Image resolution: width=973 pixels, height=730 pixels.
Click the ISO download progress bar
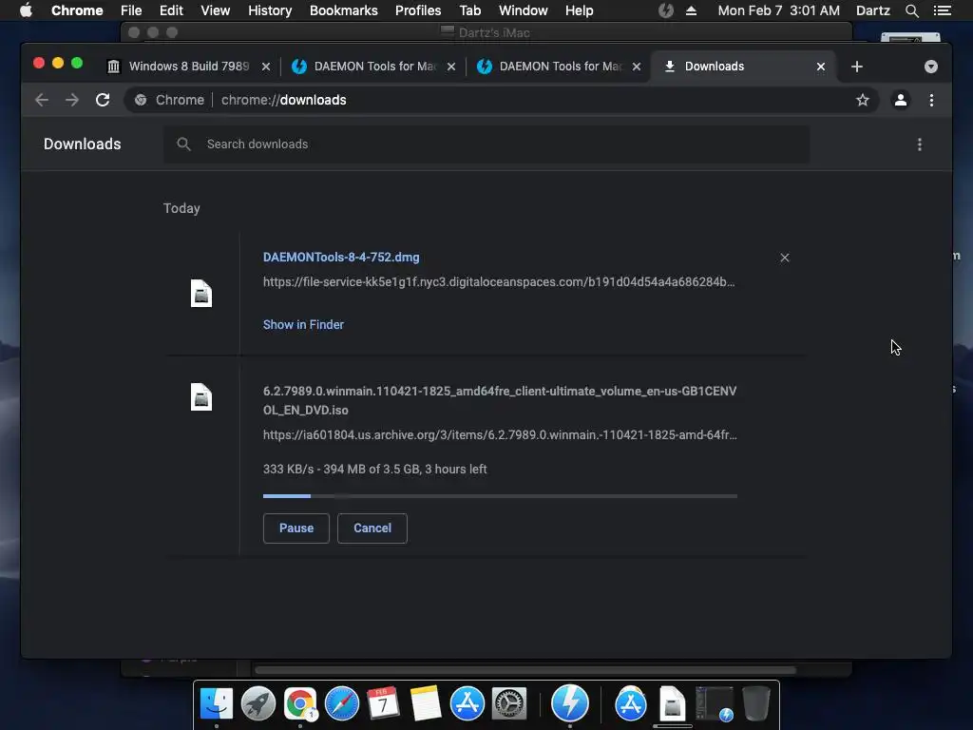[x=500, y=496]
